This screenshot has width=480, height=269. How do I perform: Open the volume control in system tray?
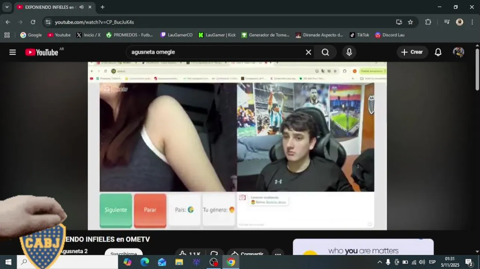422,262
